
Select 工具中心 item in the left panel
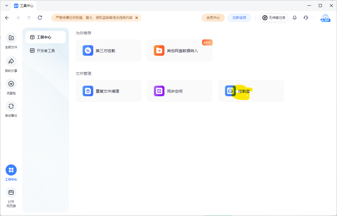click(x=46, y=37)
